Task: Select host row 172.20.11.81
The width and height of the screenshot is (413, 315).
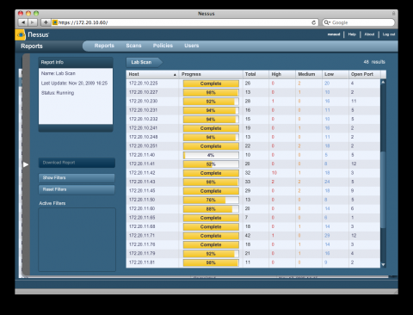Action: (253, 262)
